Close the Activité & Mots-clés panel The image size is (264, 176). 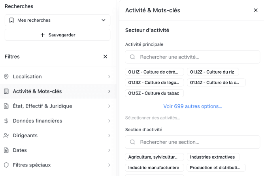(255, 10)
